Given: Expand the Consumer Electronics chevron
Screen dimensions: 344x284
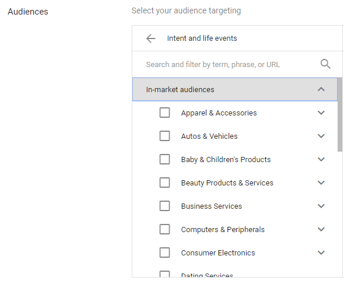Looking at the screenshot, I should point(321,253).
